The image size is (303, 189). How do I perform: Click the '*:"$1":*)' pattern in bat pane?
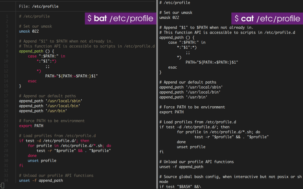click(46, 61)
